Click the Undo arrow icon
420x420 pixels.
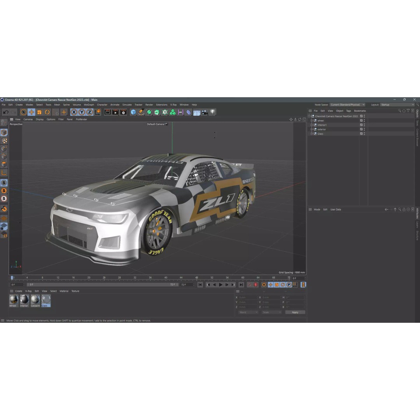tap(5, 112)
